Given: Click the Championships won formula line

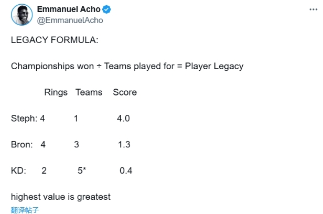Looking at the screenshot, I should (127, 66).
